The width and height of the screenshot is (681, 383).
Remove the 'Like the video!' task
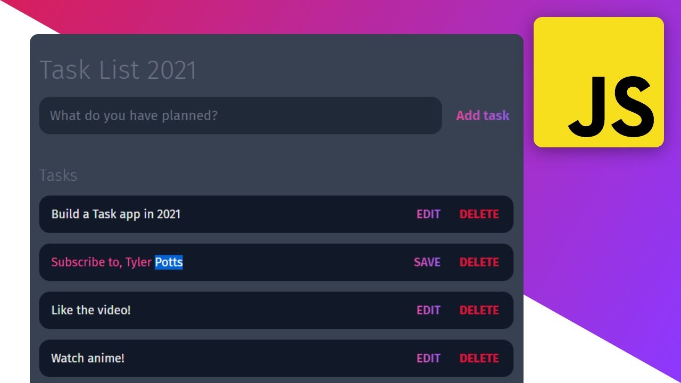pyautogui.click(x=479, y=310)
